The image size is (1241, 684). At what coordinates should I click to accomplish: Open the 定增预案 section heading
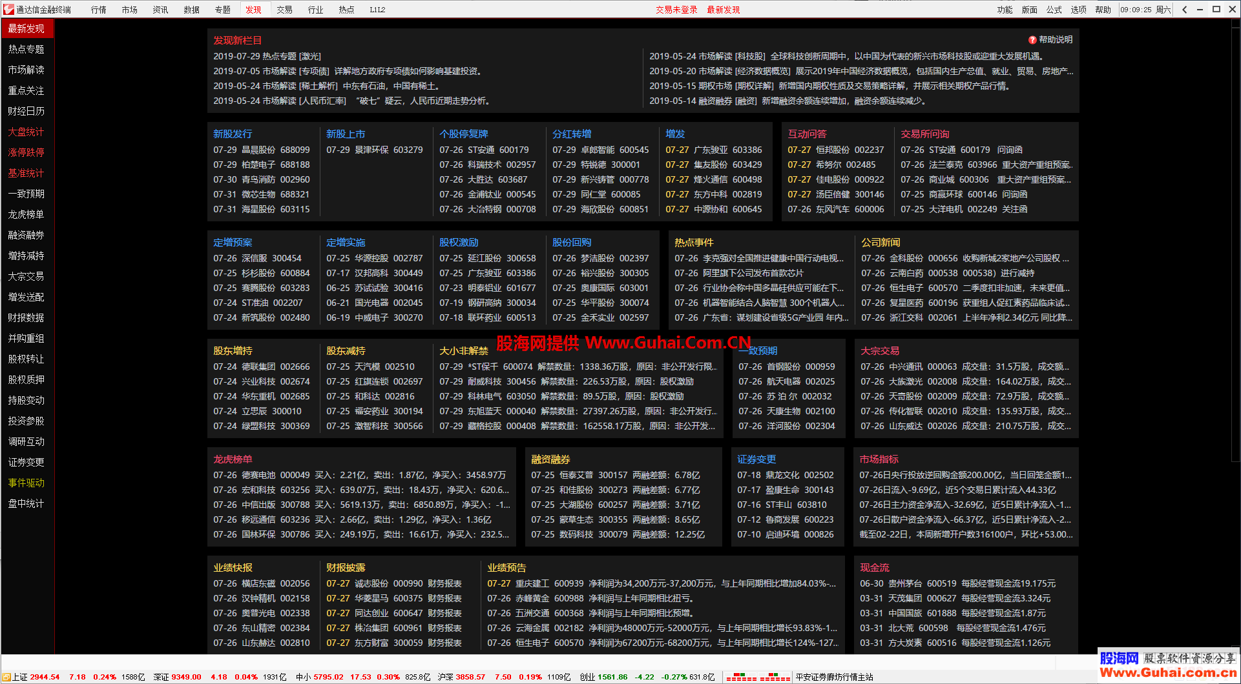pyautogui.click(x=233, y=242)
